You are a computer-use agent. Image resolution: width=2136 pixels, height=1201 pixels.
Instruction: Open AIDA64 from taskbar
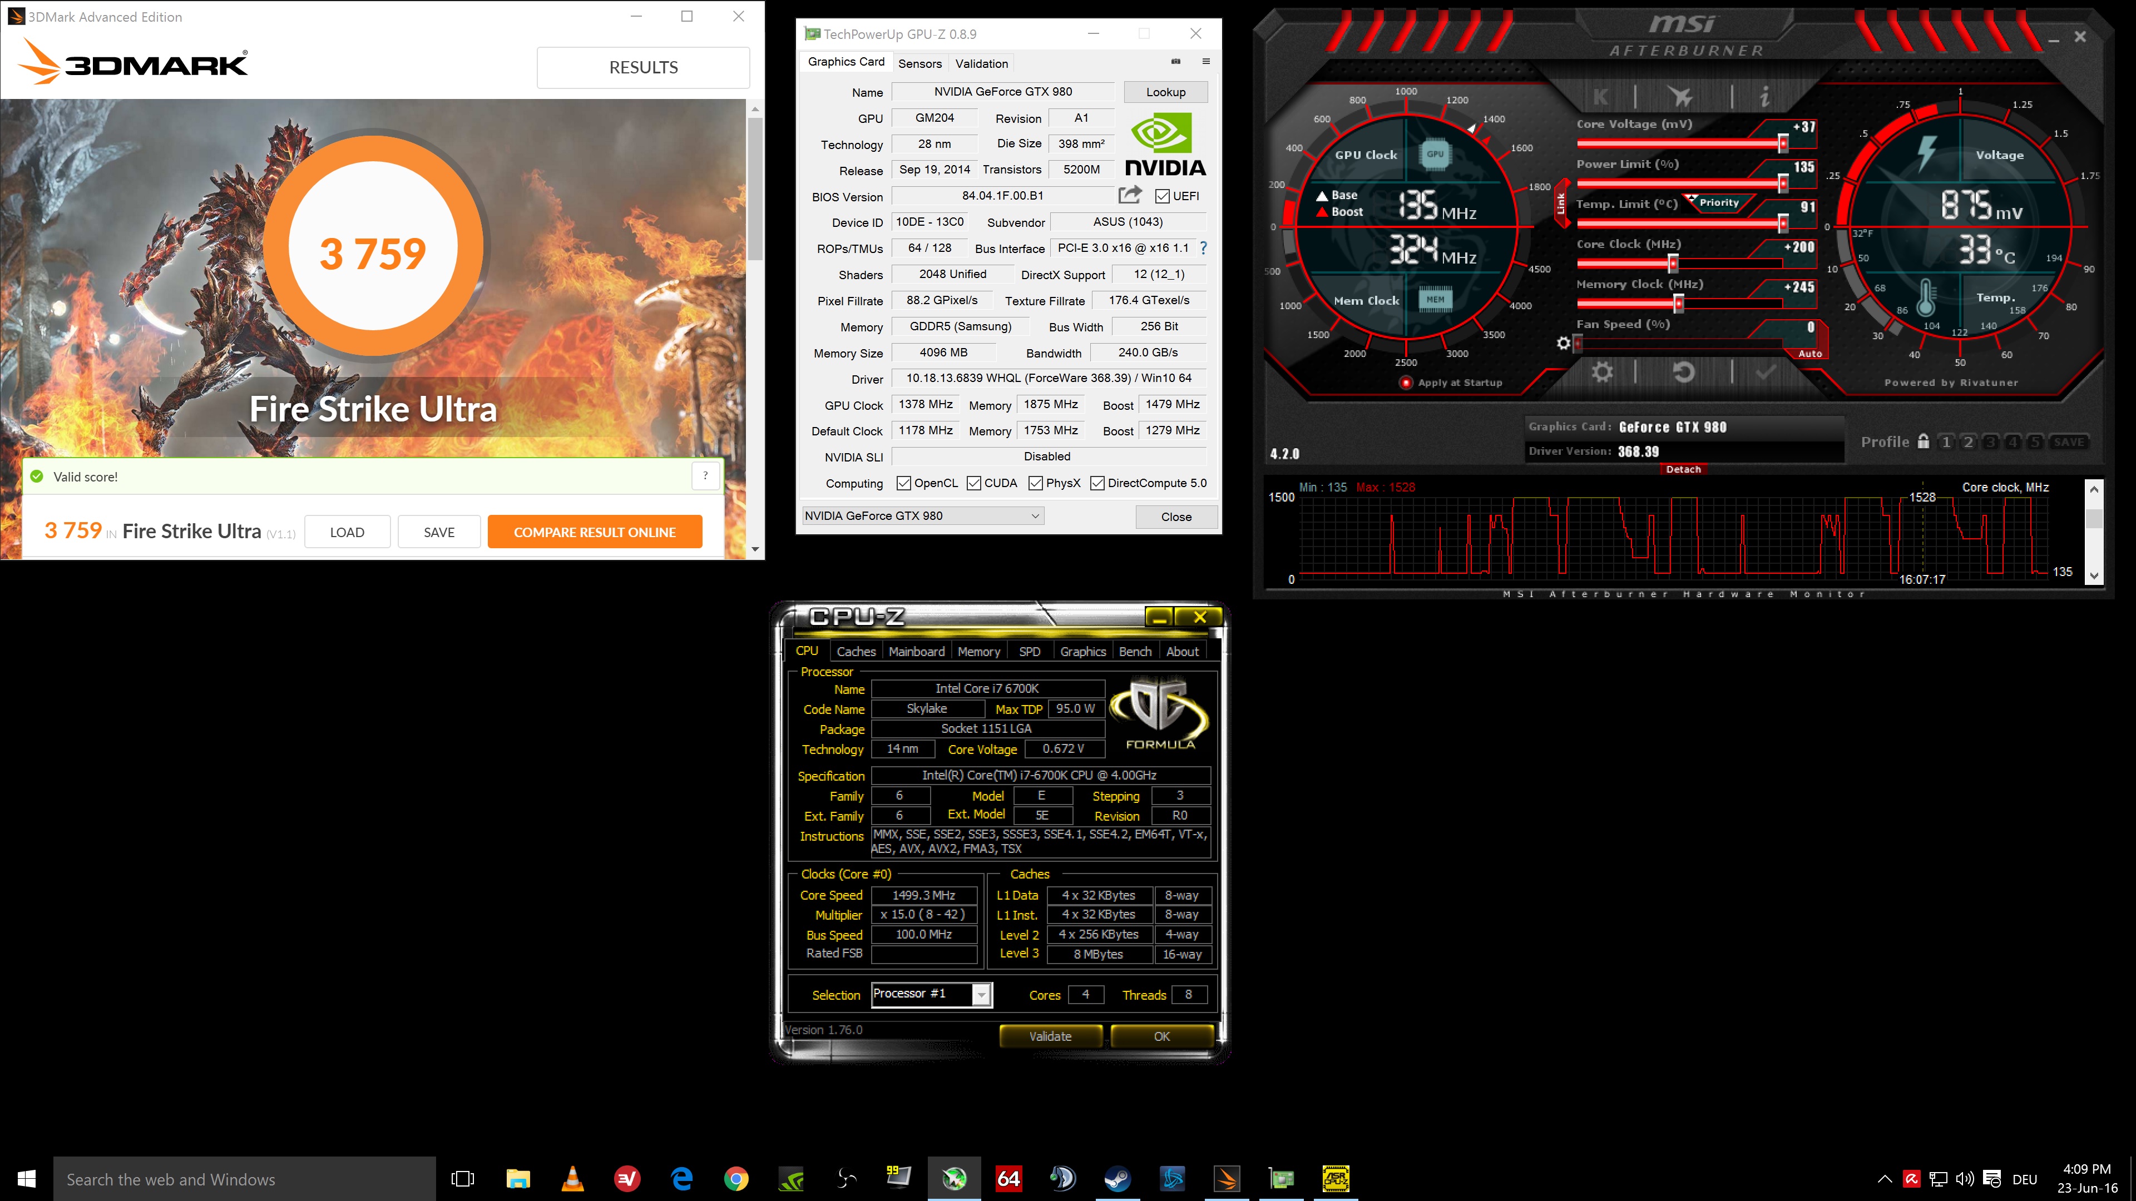pyautogui.click(x=1009, y=1179)
